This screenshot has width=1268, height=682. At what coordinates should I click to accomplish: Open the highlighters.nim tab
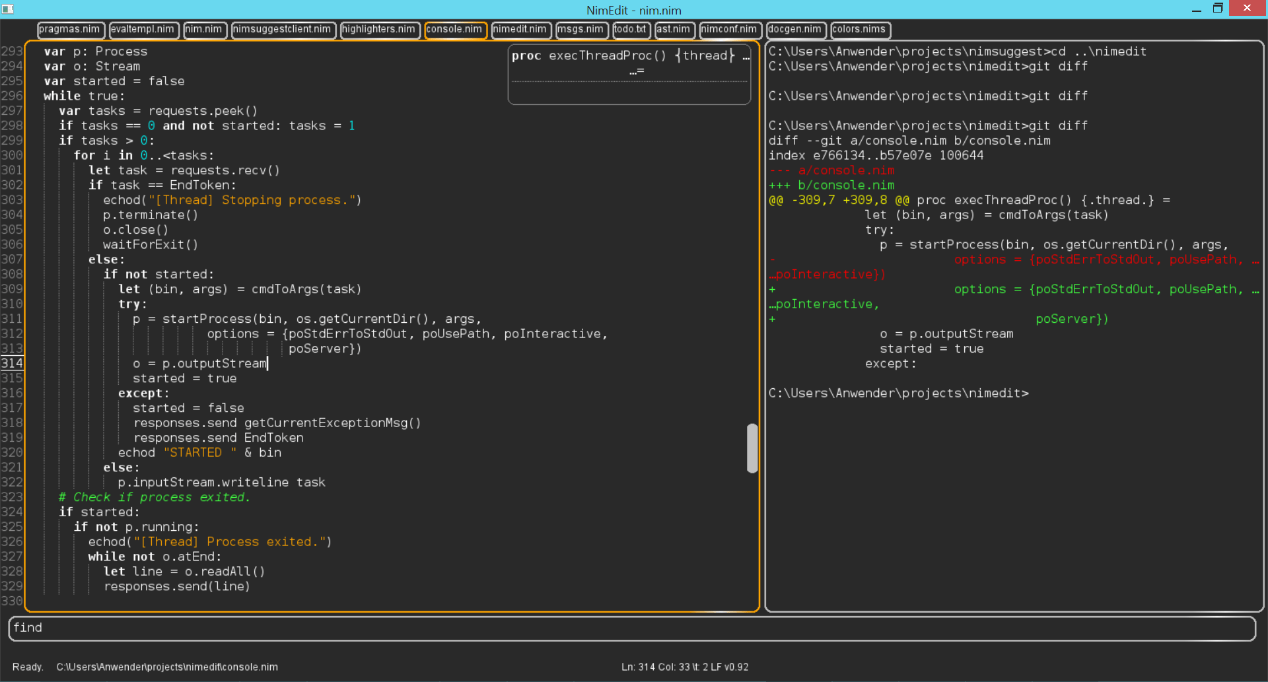379,30
